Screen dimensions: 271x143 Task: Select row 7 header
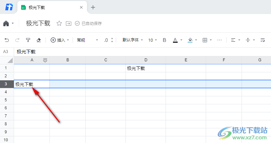click(7, 116)
